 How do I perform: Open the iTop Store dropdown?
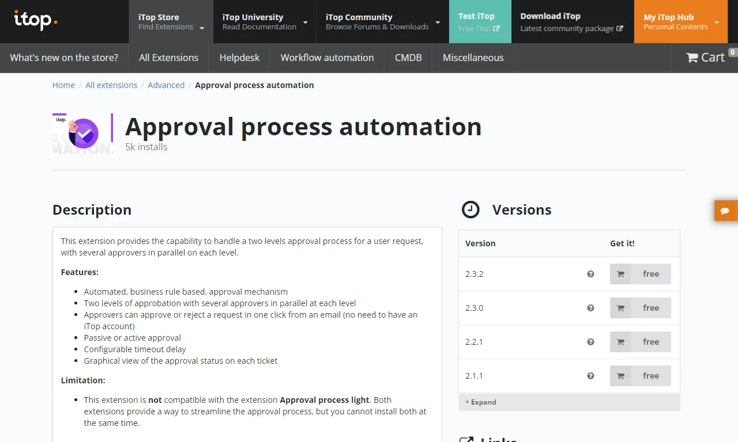(x=171, y=22)
